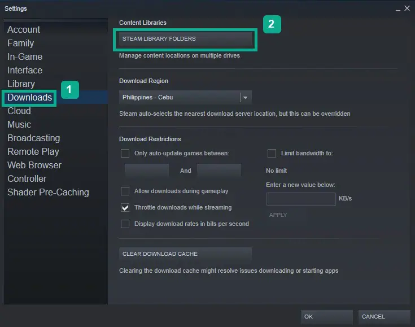
Task: Click the "No limit" bandwidth text
Action: [276, 171]
